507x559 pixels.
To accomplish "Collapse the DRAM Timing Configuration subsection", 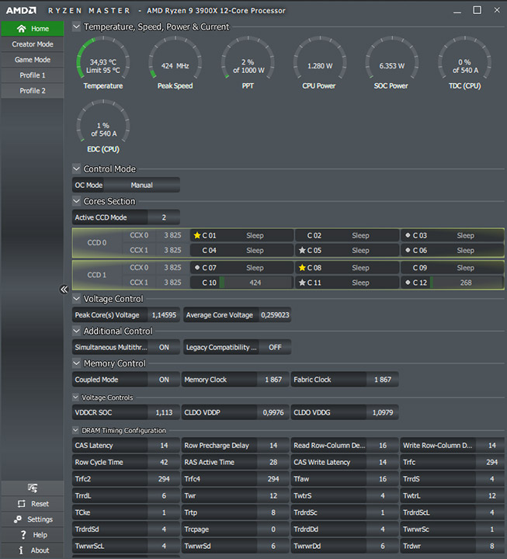I will tap(75, 430).
